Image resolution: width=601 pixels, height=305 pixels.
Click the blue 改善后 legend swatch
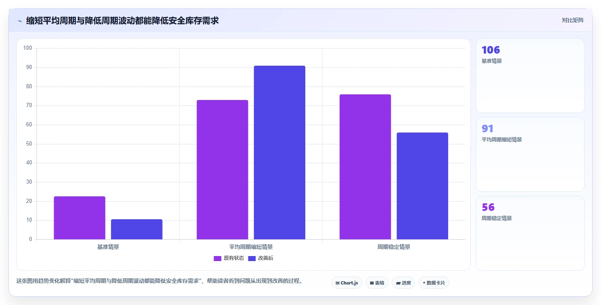point(252,259)
